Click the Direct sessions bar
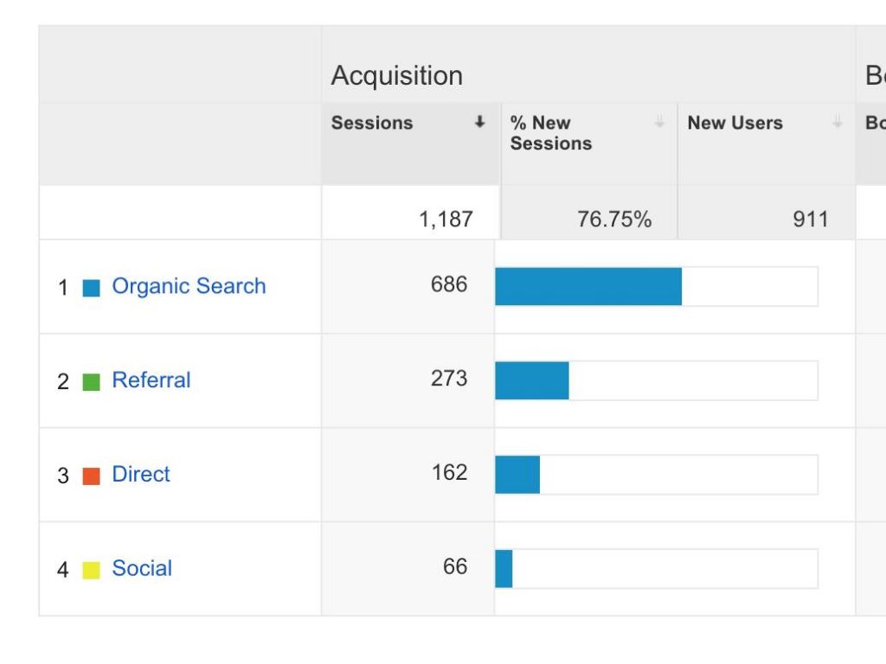 click(517, 475)
